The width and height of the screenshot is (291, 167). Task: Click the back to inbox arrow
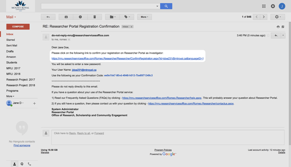[x=48, y=17]
